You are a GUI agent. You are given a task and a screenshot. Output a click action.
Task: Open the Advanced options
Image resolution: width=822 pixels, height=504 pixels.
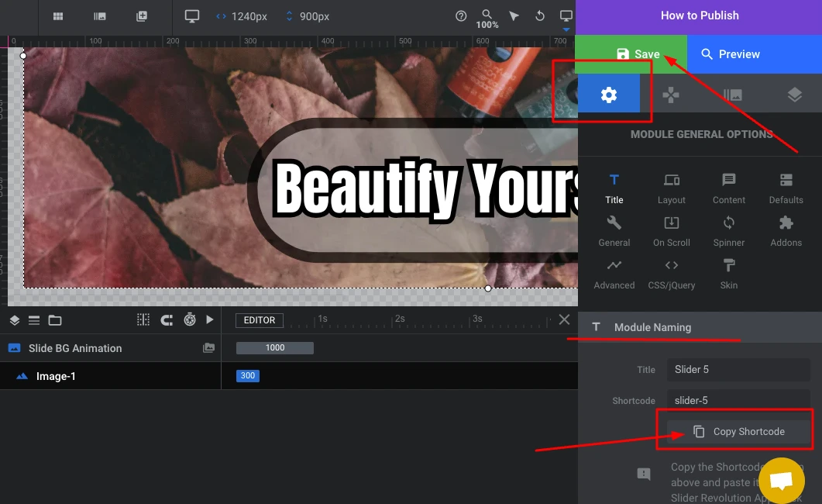click(x=614, y=274)
